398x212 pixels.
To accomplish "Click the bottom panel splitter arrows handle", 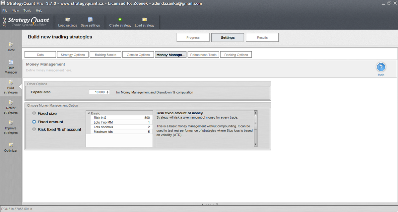I will tap(210, 204).
